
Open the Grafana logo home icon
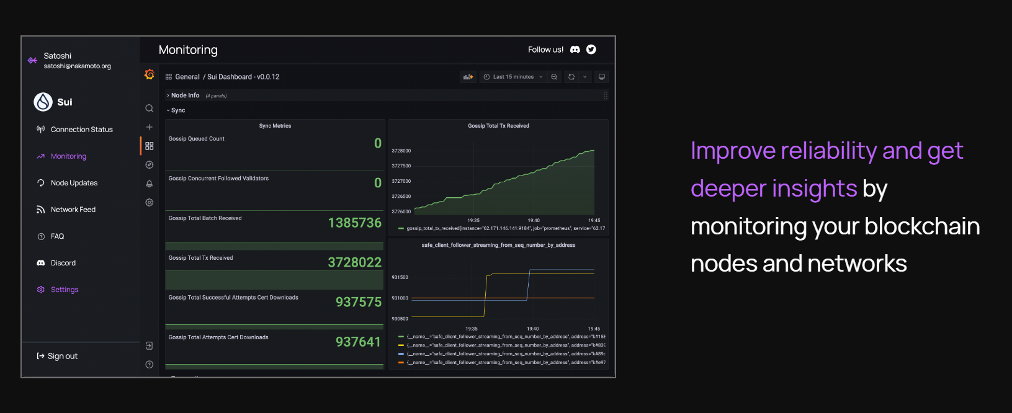[149, 74]
